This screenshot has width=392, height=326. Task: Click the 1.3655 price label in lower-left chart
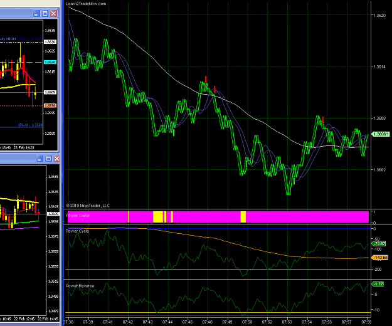pos(53,177)
